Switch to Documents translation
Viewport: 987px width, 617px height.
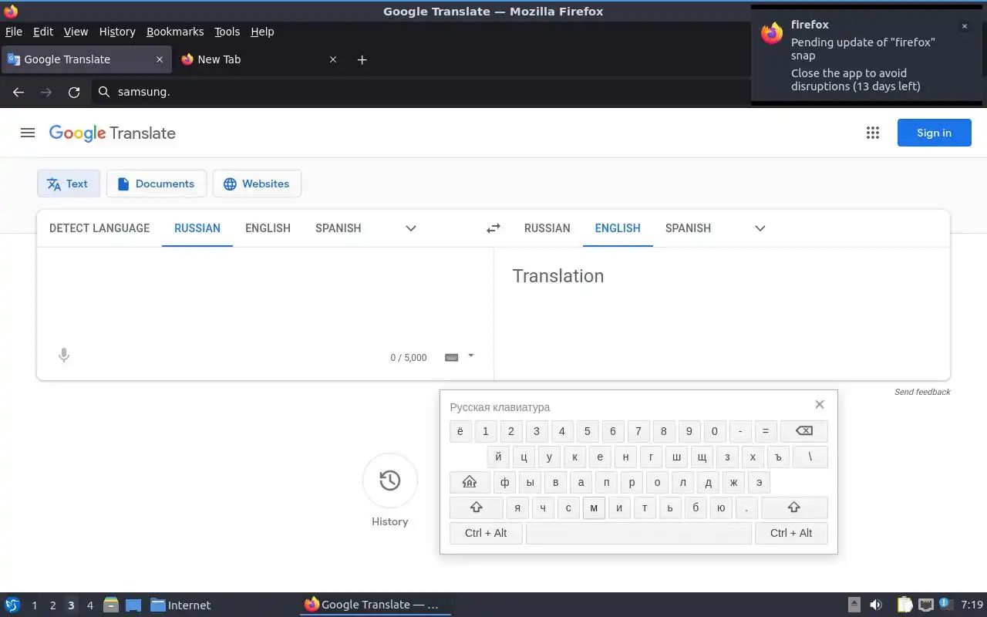point(157,184)
